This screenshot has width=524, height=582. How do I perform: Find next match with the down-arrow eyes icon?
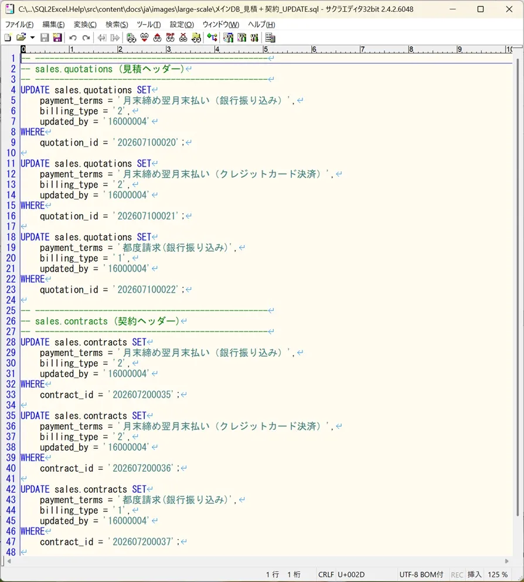(144, 38)
